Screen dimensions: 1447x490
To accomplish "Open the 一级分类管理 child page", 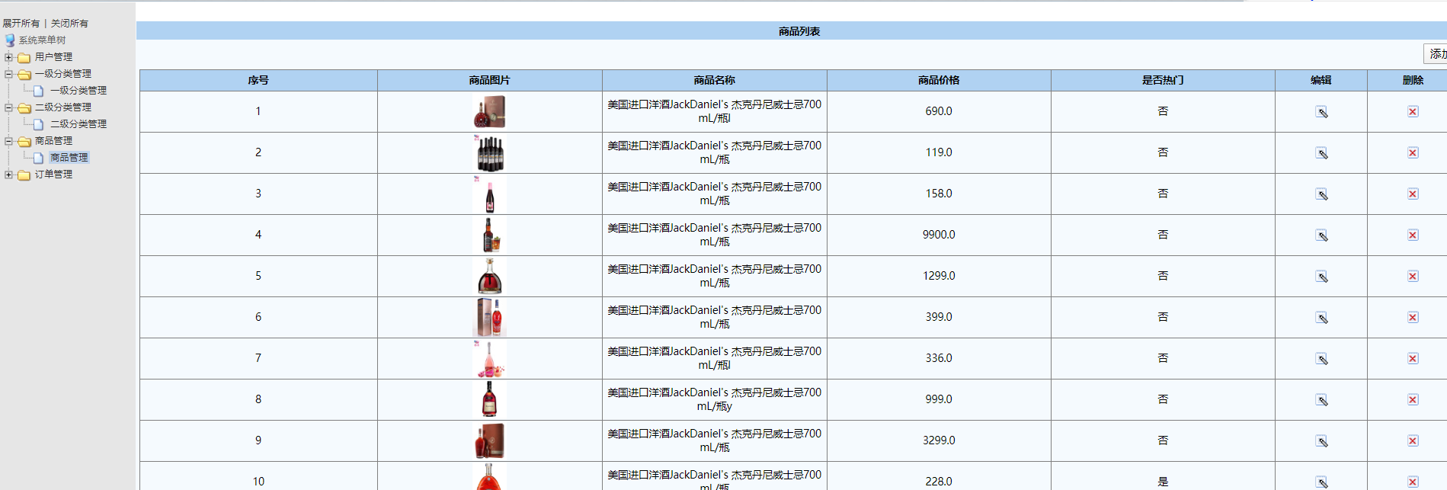I will pos(78,91).
